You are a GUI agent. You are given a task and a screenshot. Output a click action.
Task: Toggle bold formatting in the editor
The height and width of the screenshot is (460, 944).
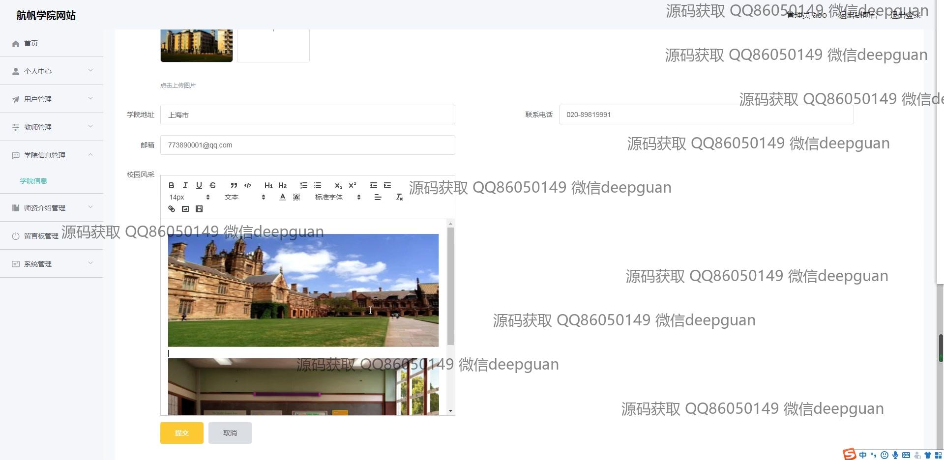click(171, 185)
